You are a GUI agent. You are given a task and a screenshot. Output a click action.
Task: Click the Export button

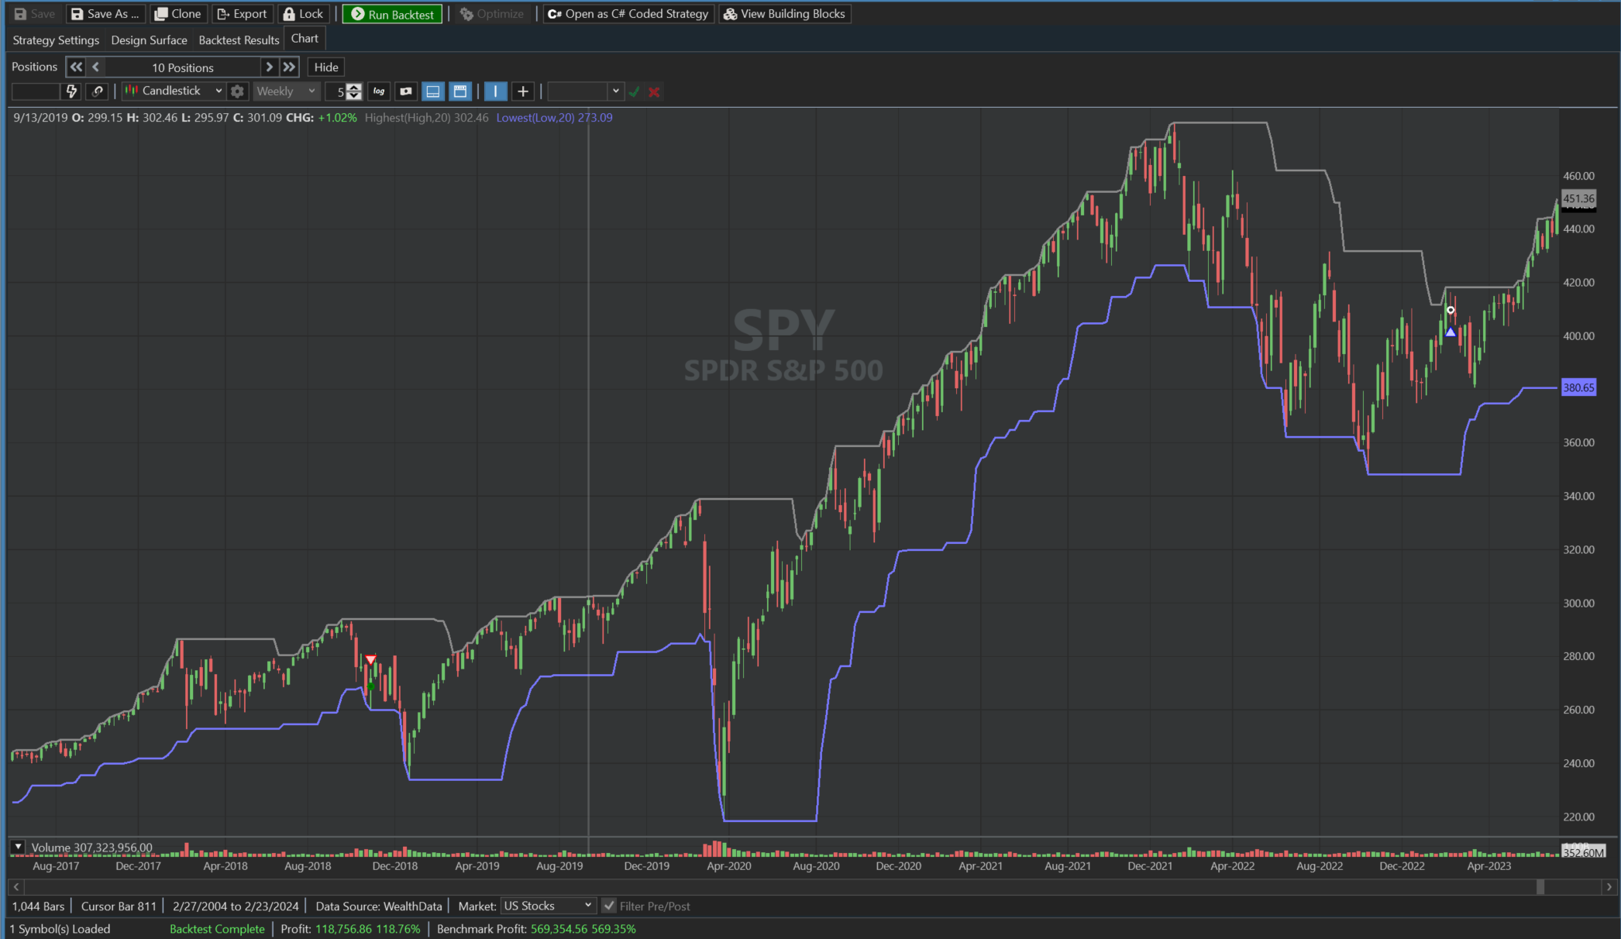(x=242, y=14)
